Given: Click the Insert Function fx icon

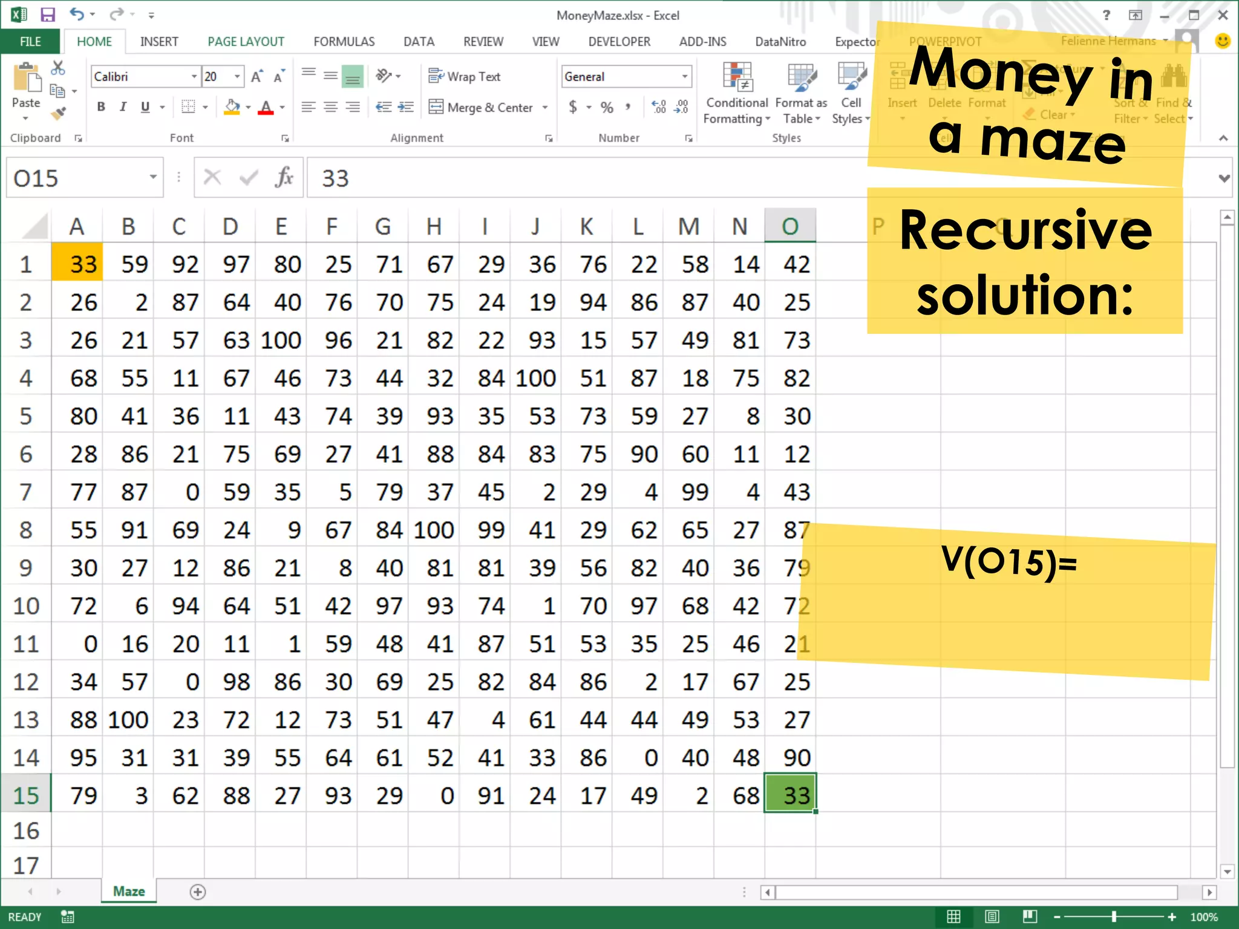Looking at the screenshot, I should tap(284, 178).
